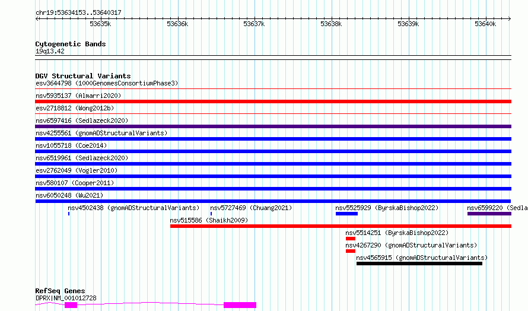Click the 19q13.42 band label
Image resolution: width=528 pixels, height=311 pixels.
click(x=50, y=51)
